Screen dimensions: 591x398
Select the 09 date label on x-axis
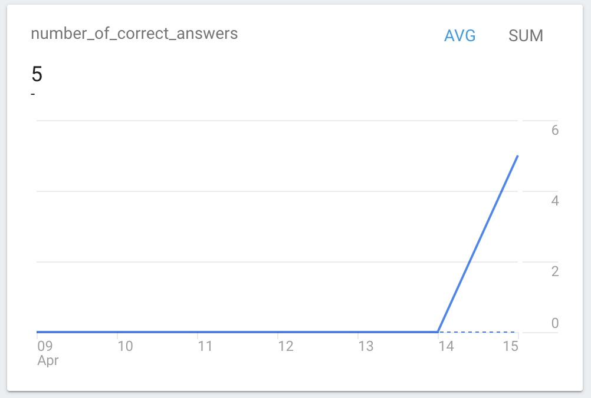coord(45,346)
